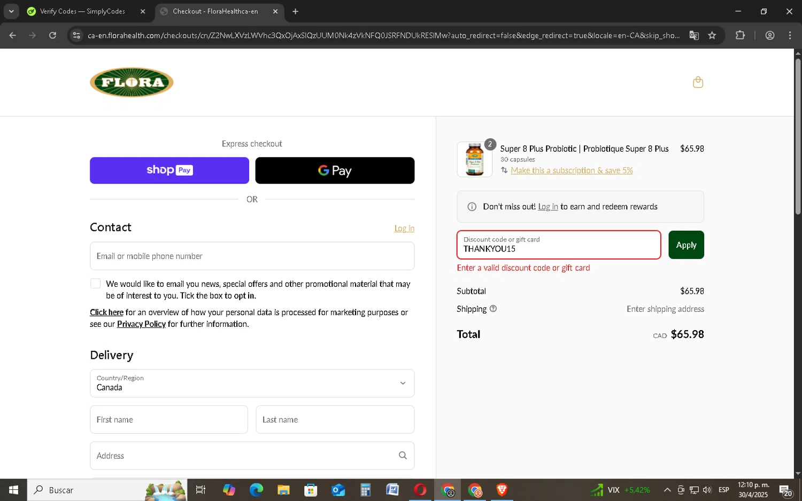Open site information icon in address bar
The height and width of the screenshot is (501, 802).
(x=76, y=35)
